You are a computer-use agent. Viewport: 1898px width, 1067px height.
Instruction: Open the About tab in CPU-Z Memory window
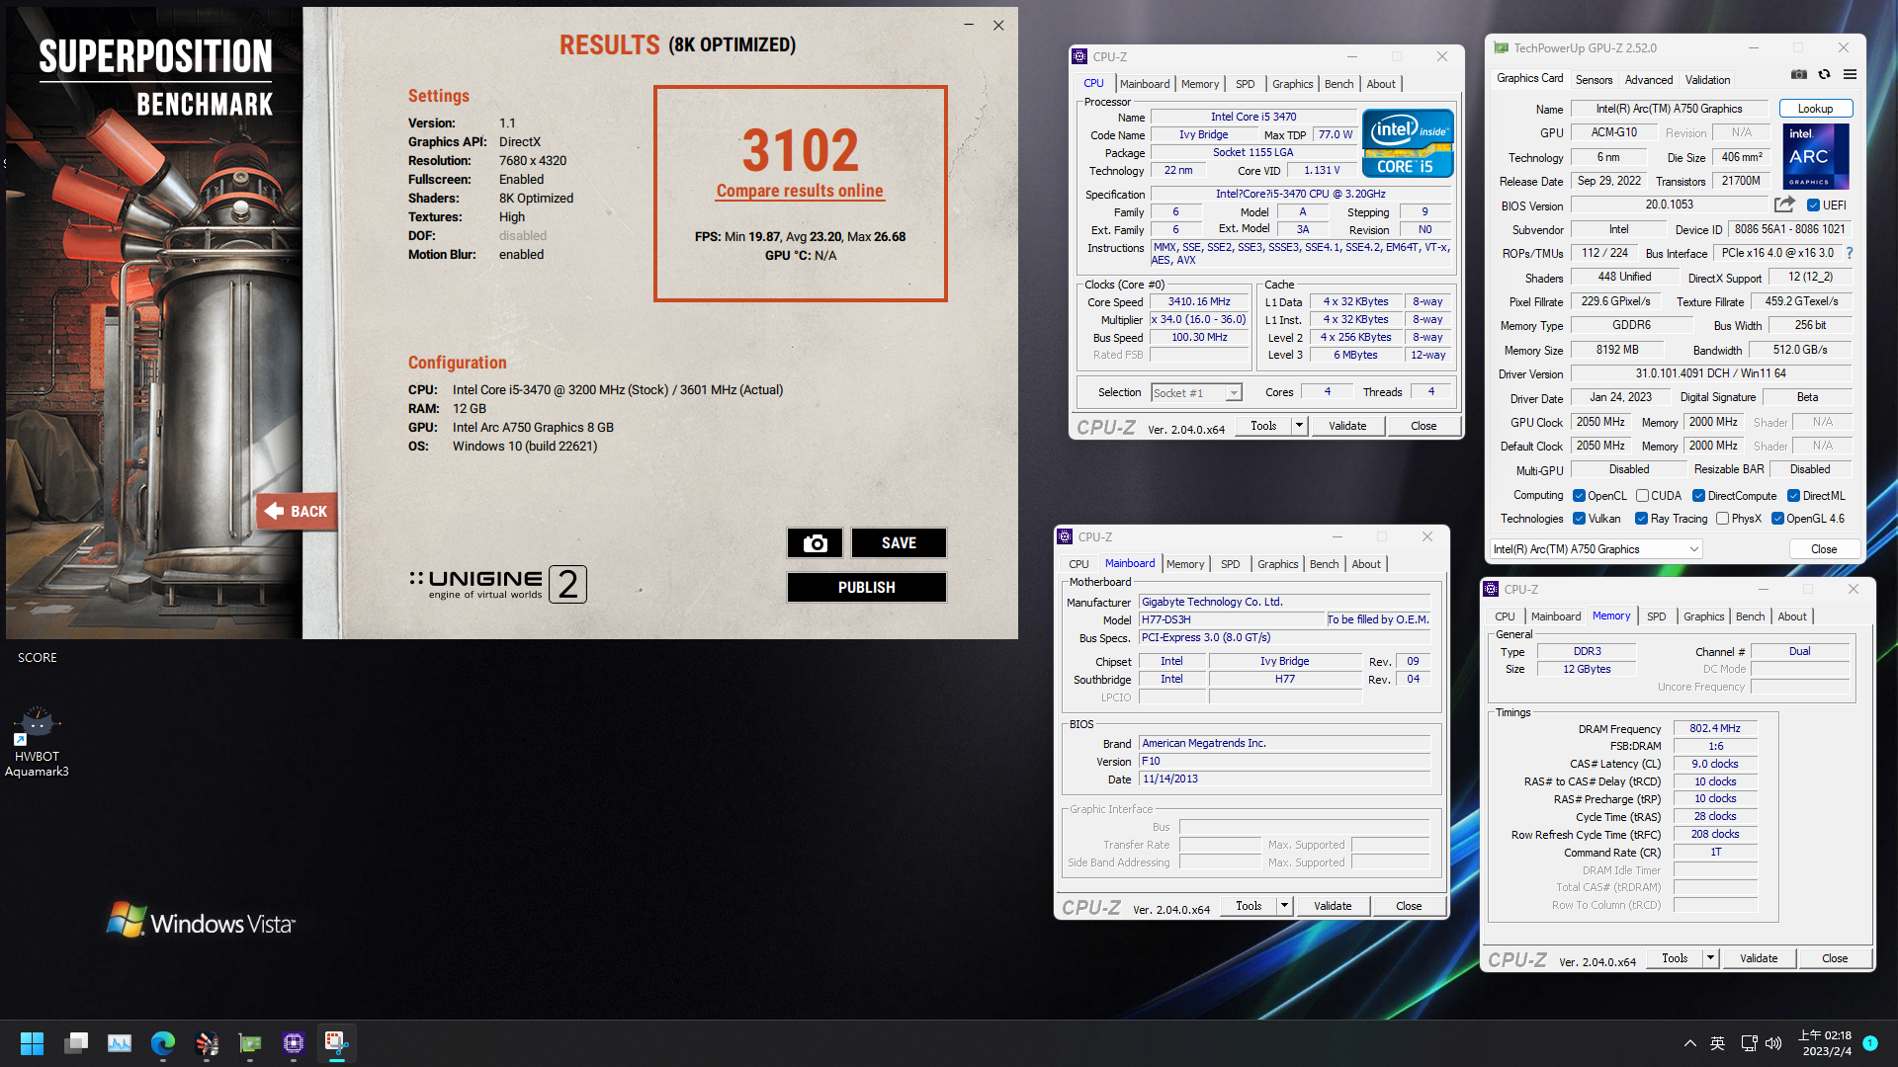[x=1791, y=616]
